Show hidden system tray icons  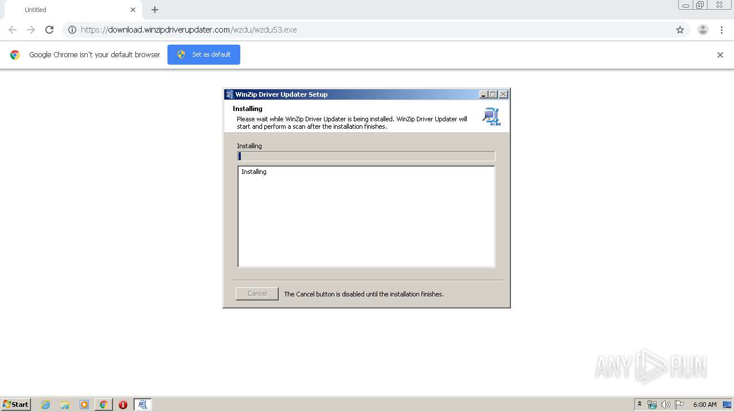point(640,405)
